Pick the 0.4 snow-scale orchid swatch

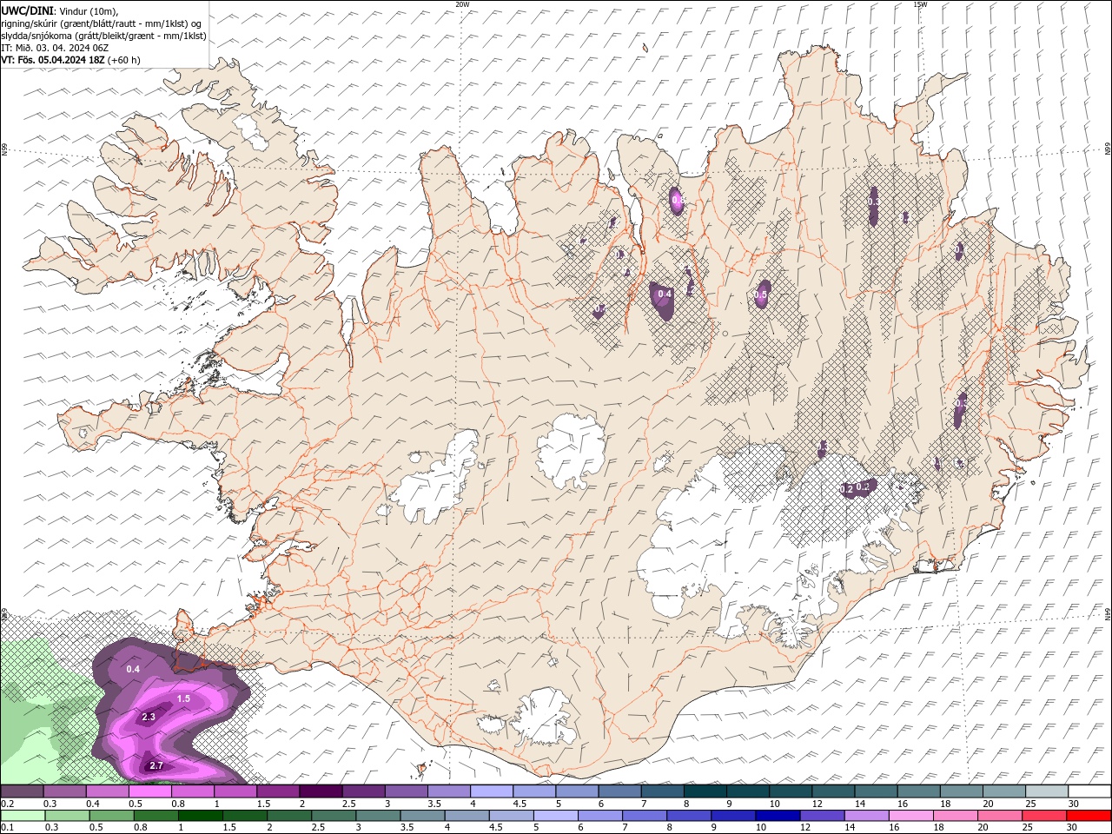(107, 792)
